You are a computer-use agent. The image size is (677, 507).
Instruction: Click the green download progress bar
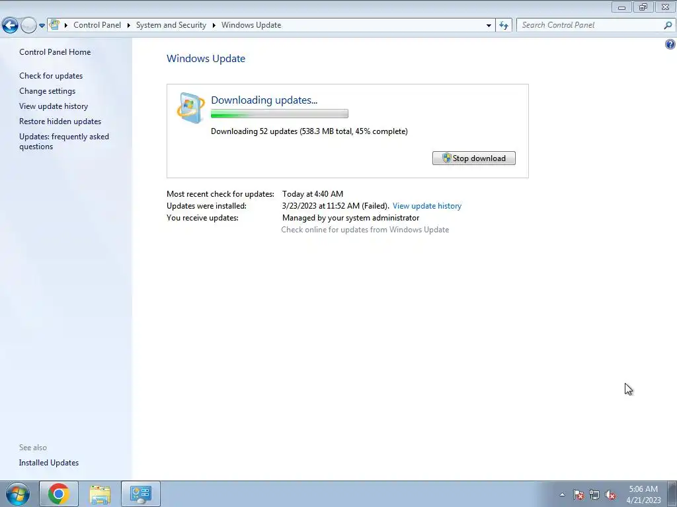pos(280,114)
